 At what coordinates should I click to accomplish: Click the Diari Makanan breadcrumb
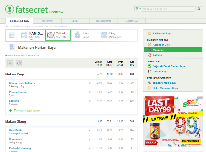coord(61,27)
